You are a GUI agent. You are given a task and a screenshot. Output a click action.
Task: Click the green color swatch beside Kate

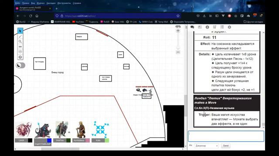pyautogui.click(x=107, y=140)
